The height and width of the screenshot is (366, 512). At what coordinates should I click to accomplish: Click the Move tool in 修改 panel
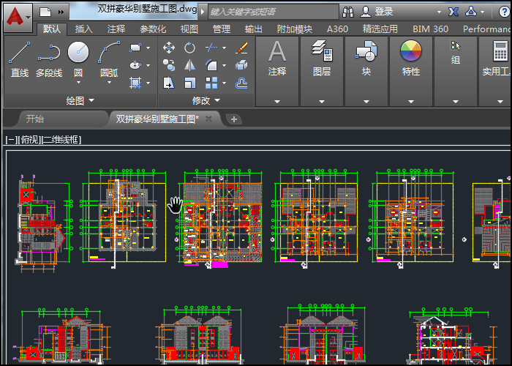[169, 48]
